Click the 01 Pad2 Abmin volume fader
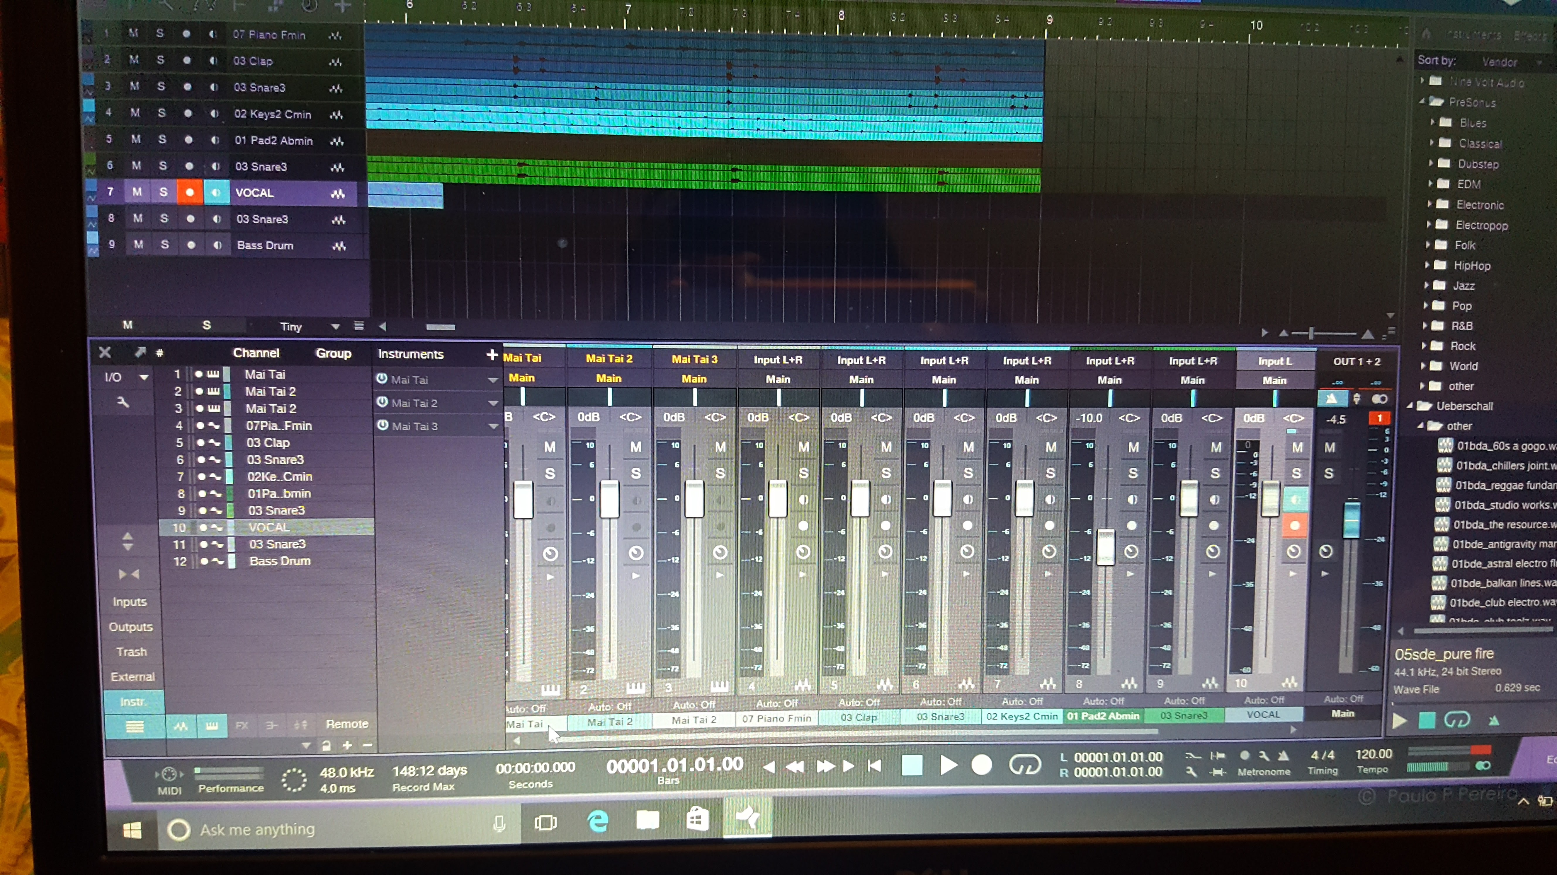Image resolution: width=1557 pixels, height=875 pixels. tap(1105, 547)
